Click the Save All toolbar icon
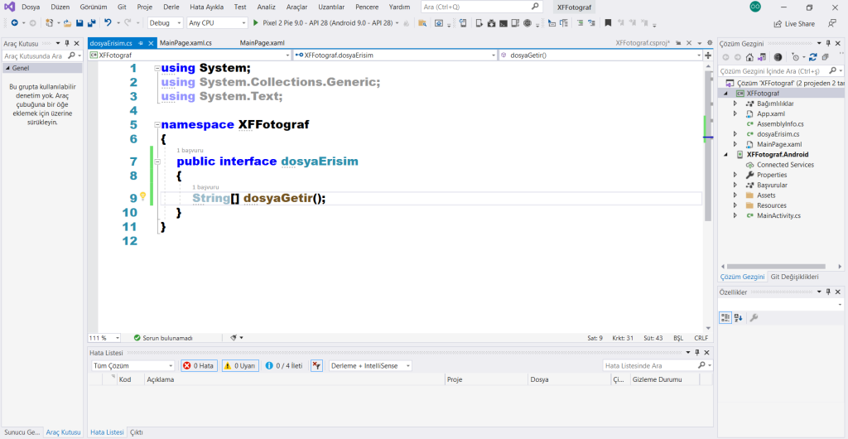Viewport: 848px width, 439px height. (x=90, y=23)
